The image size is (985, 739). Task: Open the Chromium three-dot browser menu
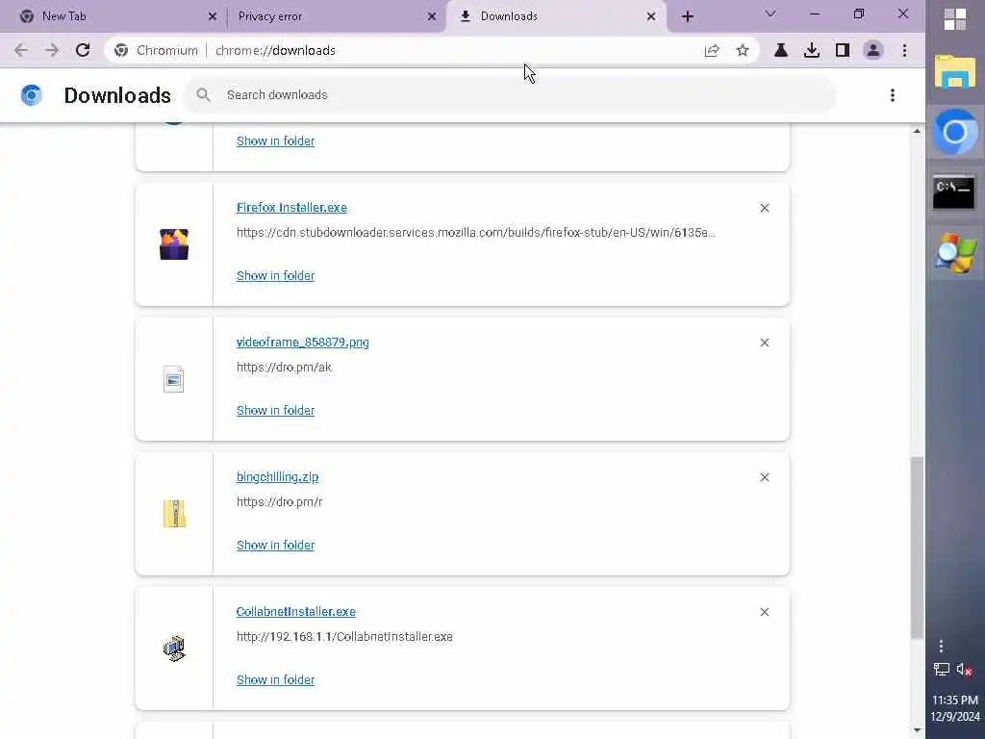click(904, 50)
